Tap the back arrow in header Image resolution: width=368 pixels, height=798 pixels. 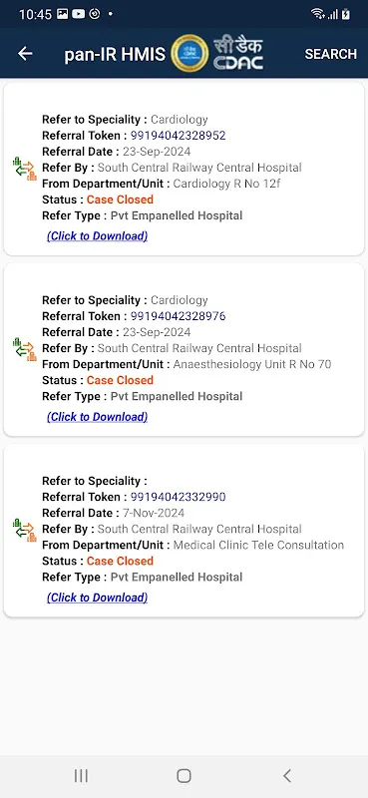tap(25, 54)
